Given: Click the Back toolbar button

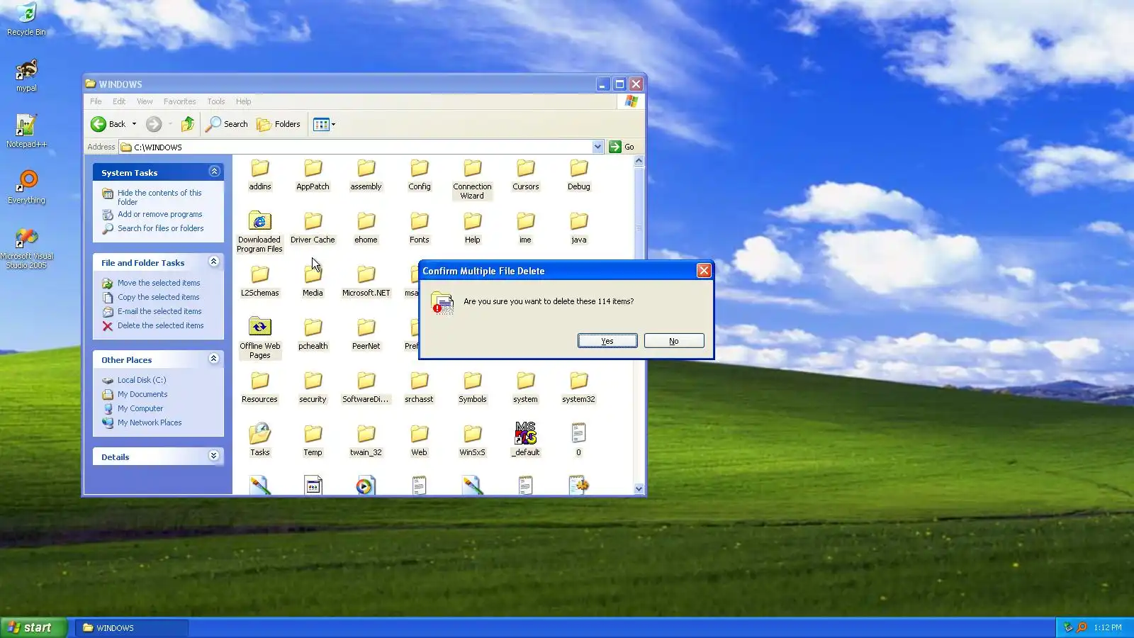Looking at the screenshot, I should point(108,124).
